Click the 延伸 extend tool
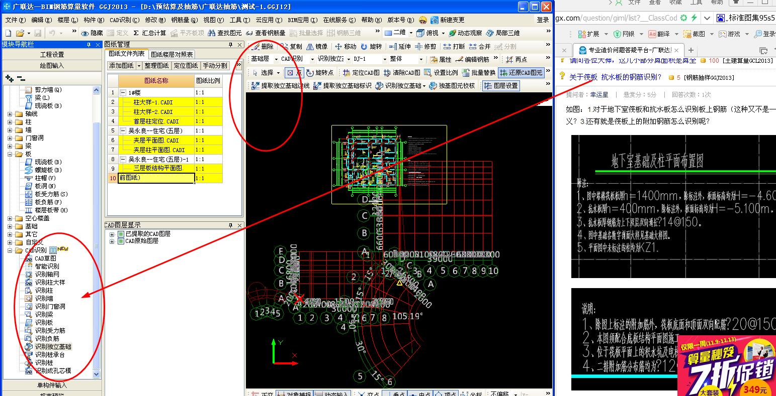Viewport: 776px width, 396px height. coord(400,46)
